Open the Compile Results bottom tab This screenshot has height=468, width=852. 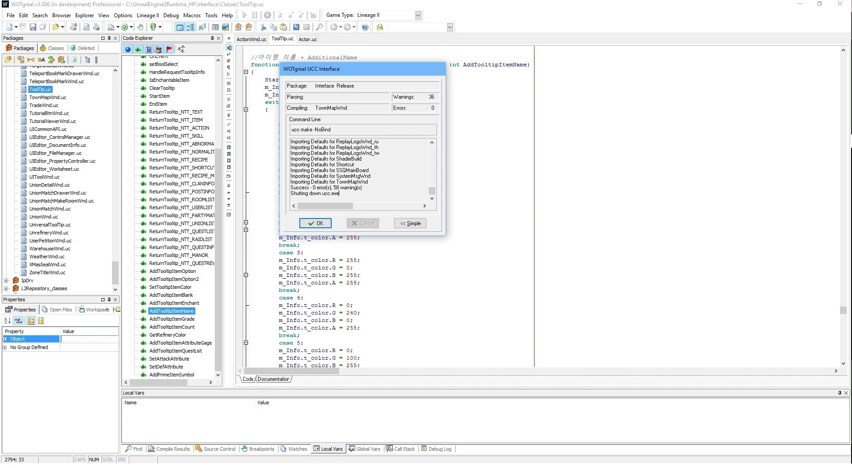coord(169,449)
